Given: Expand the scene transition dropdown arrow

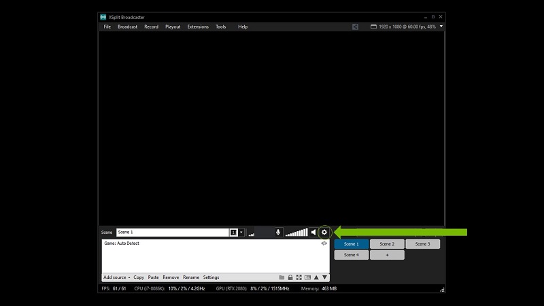Looking at the screenshot, I should 241,233.
